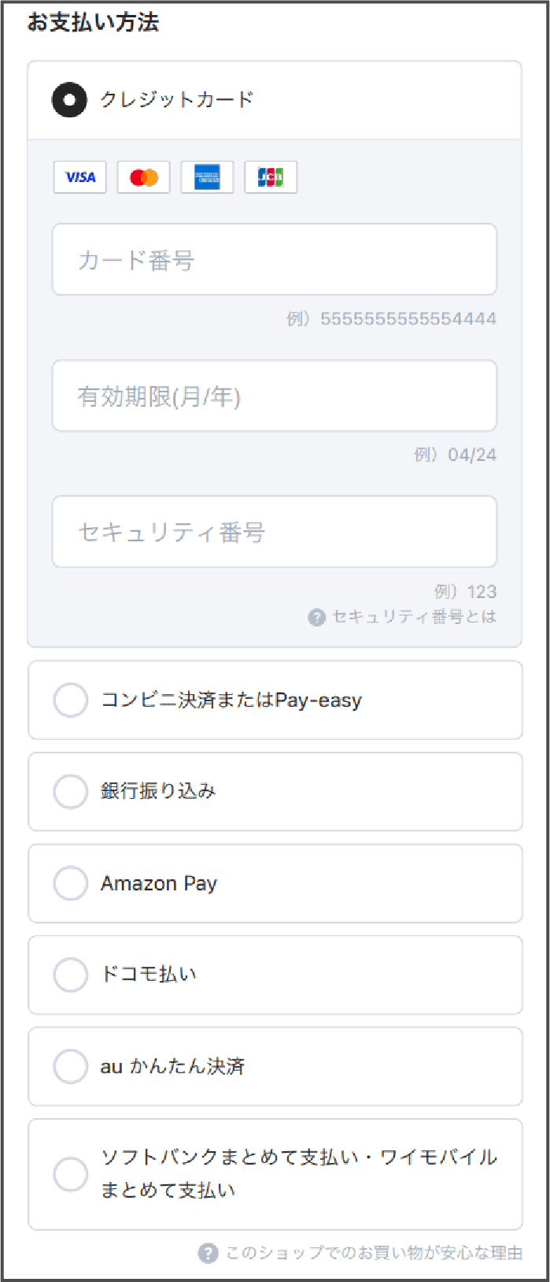
Task: Click question mark icon beside セキュリティ番号とは
Action: point(317,617)
